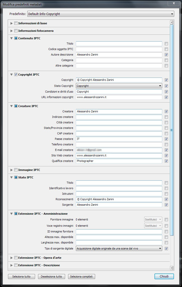Click the Seleziona tutto button
Viewport: 182px width, 287px height.
(21, 276)
